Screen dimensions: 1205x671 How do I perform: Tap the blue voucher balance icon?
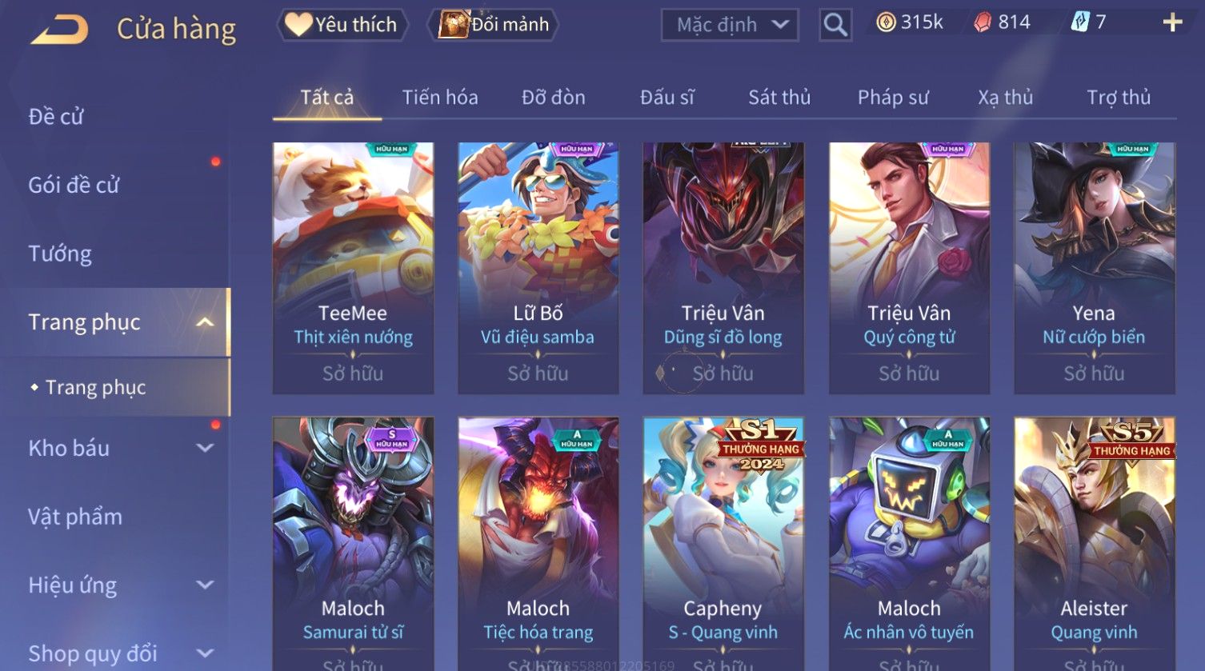(x=1080, y=22)
